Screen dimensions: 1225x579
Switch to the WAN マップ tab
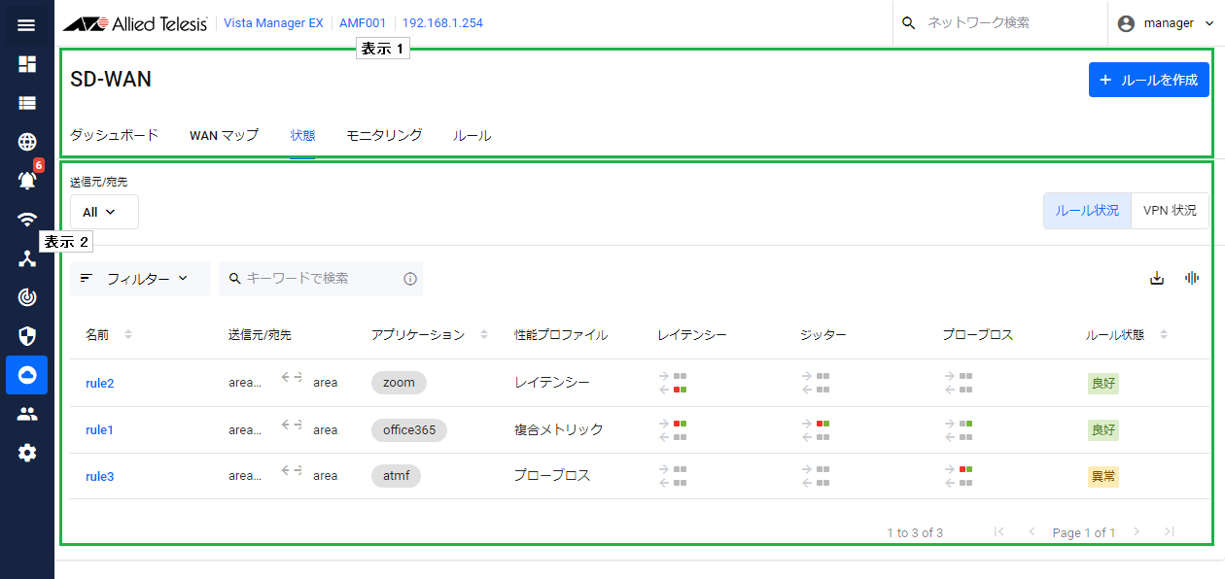click(224, 136)
